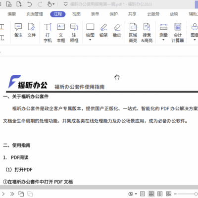Click the zoom out minus button
This screenshot has height=198, width=198.
(175, 194)
